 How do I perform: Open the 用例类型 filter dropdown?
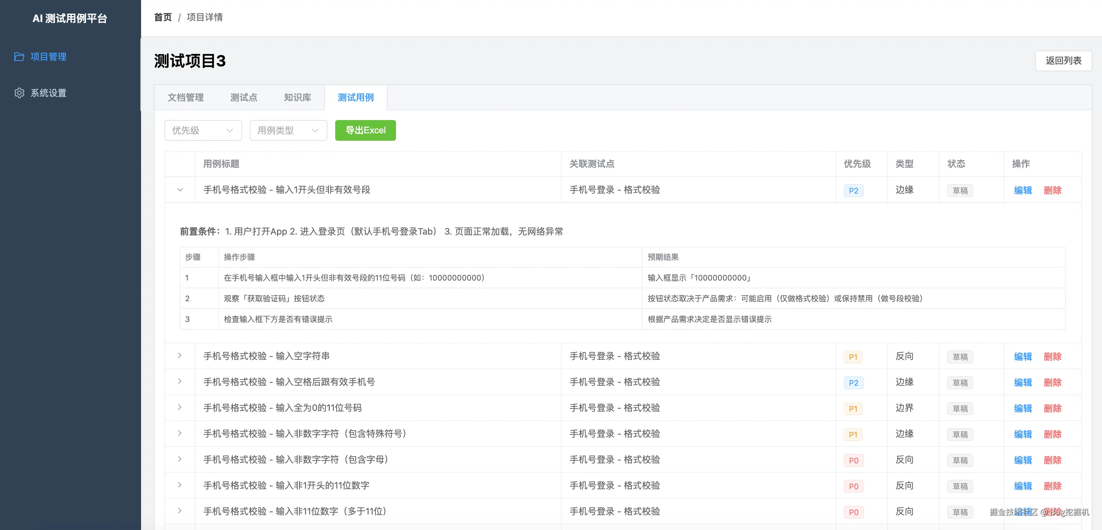pos(288,130)
